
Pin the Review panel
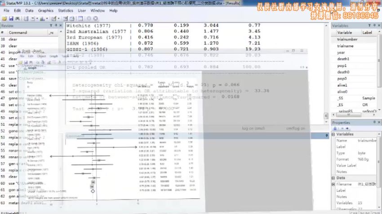[x=56, y=26]
